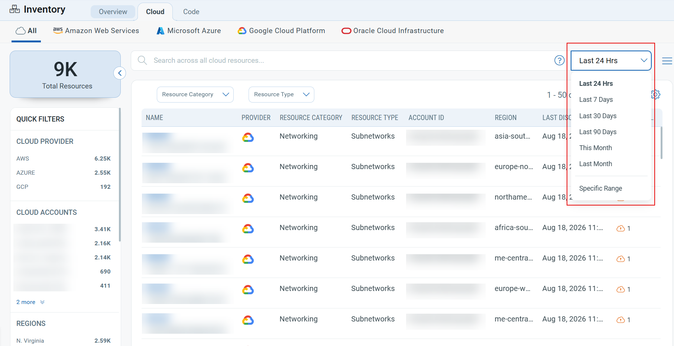Image resolution: width=674 pixels, height=346 pixels.
Task: Open the search help question mark icon
Action: (x=559, y=60)
